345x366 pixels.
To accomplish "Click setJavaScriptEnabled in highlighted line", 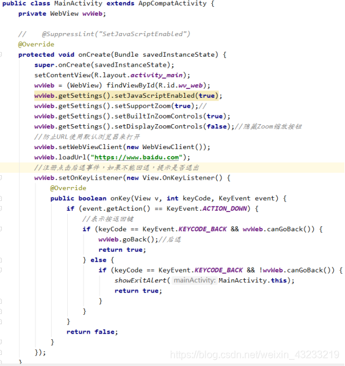I will [x=154, y=95].
